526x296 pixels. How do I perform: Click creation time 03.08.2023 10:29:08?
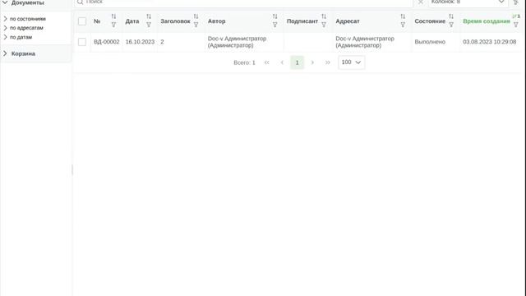tap(490, 42)
